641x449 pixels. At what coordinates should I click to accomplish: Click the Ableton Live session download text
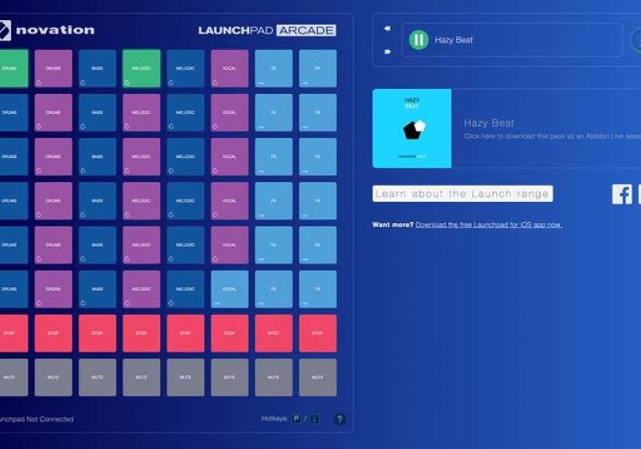pyautogui.click(x=552, y=136)
